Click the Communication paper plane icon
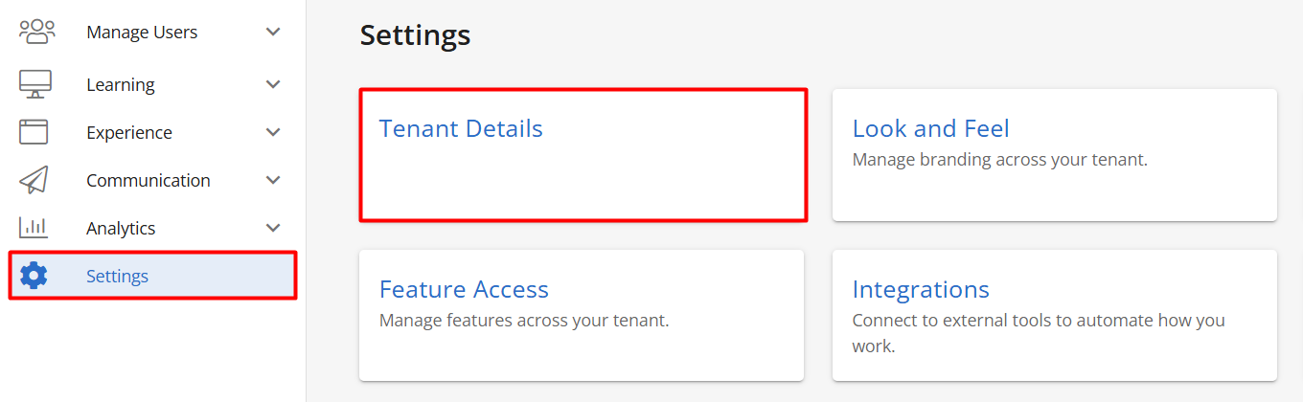Image resolution: width=1303 pixels, height=402 pixels. 34,180
